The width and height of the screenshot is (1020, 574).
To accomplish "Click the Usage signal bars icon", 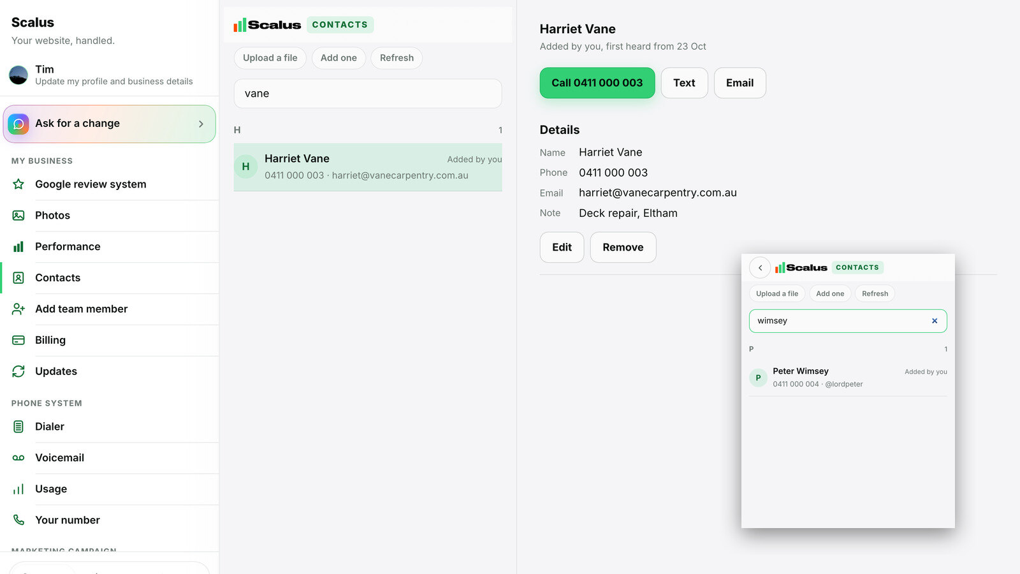I will pyautogui.click(x=18, y=489).
